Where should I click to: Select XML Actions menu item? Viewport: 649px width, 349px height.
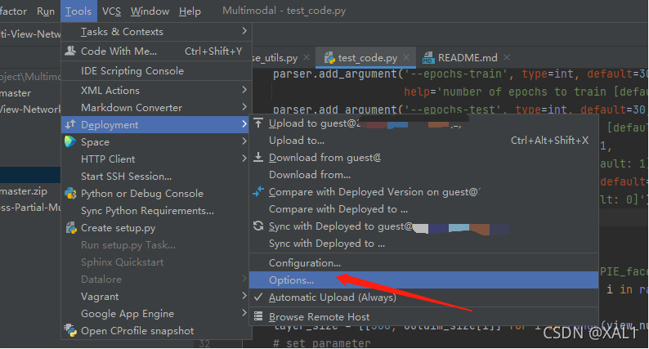click(x=156, y=90)
